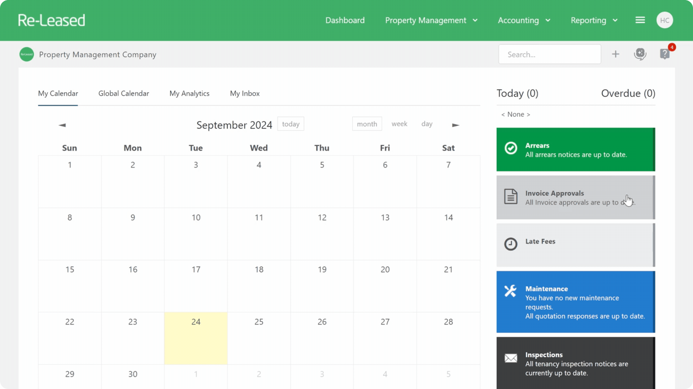Go to previous month with left arrow
Screen dimensions: 693x389
click(62, 125)
